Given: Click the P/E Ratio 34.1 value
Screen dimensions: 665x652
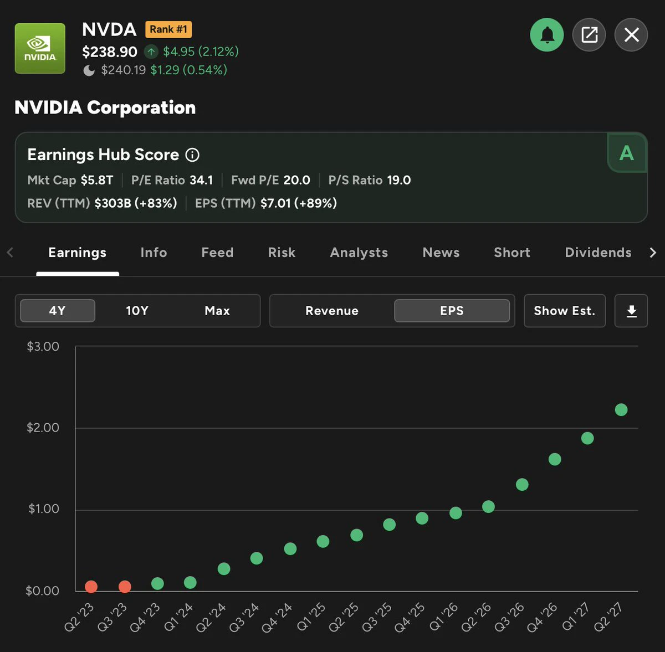Looking at the screenshot, I should coord(172,180).
